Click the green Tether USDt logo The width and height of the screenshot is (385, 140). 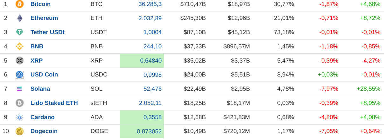19,32
